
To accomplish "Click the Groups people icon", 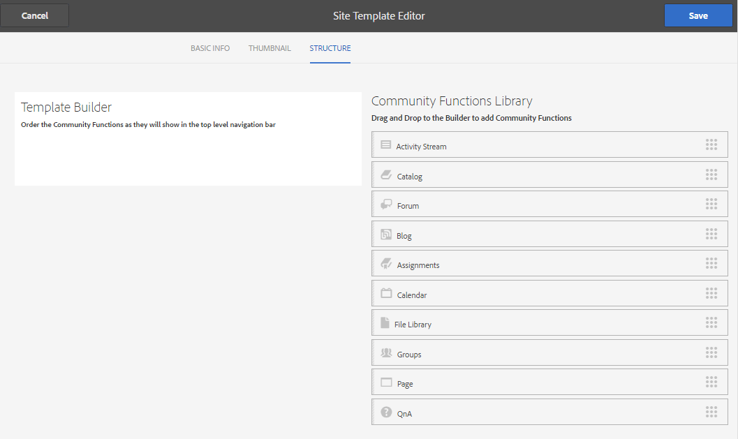I will click(x=386, y=353).
